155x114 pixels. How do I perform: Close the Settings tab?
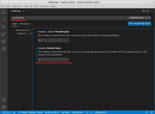click(24, 11)
